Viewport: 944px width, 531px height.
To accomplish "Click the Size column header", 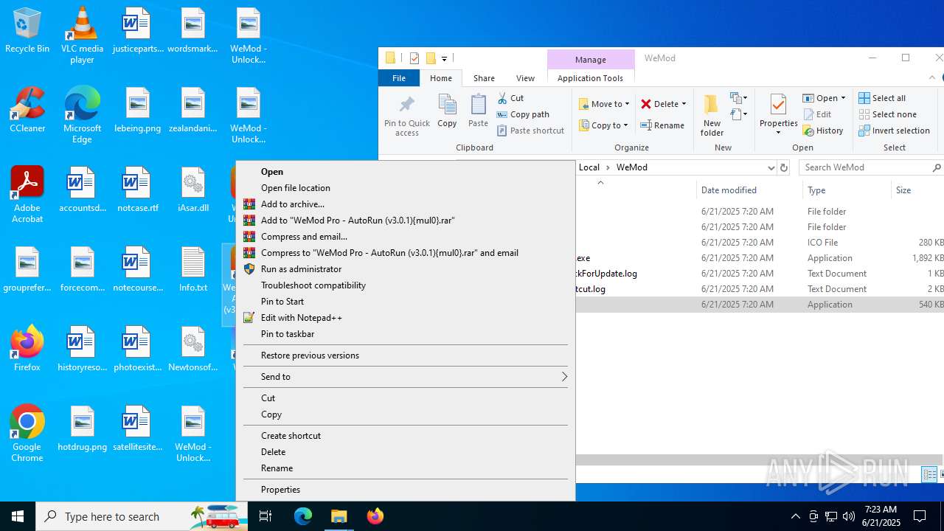I will point(917,190).
